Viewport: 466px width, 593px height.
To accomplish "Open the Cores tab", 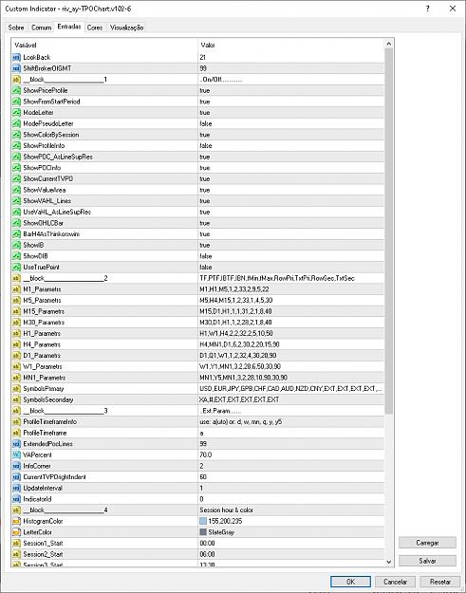I will [x=95, y=28].
